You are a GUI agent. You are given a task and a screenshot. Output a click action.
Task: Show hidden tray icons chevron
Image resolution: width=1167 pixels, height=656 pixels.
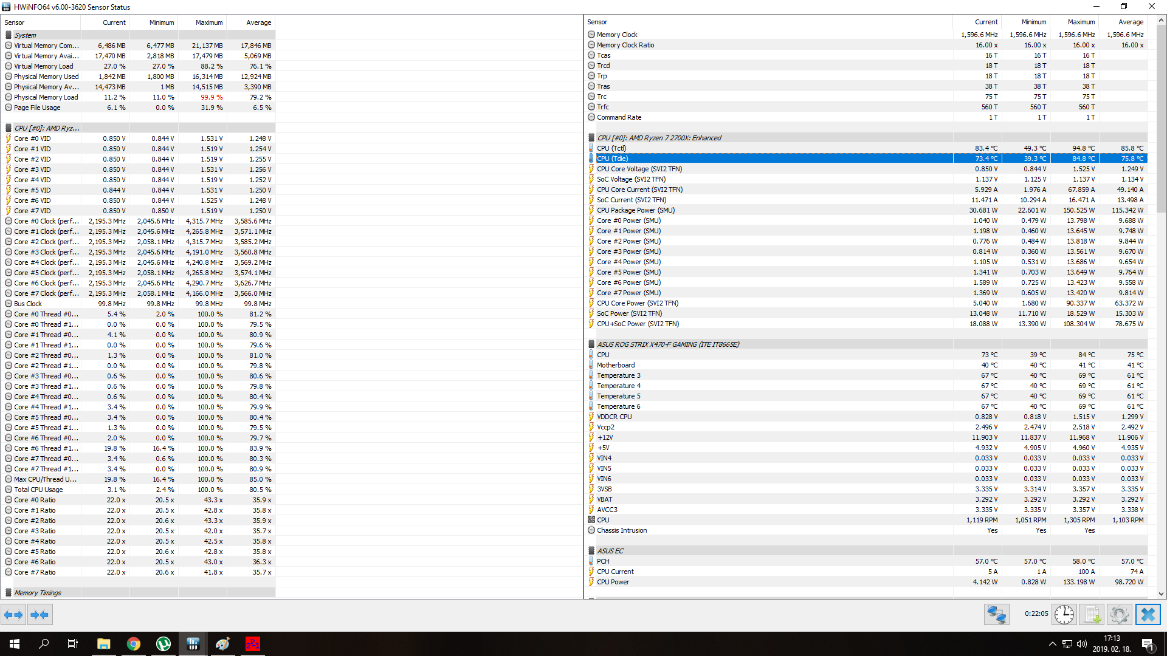[1052, 644]
